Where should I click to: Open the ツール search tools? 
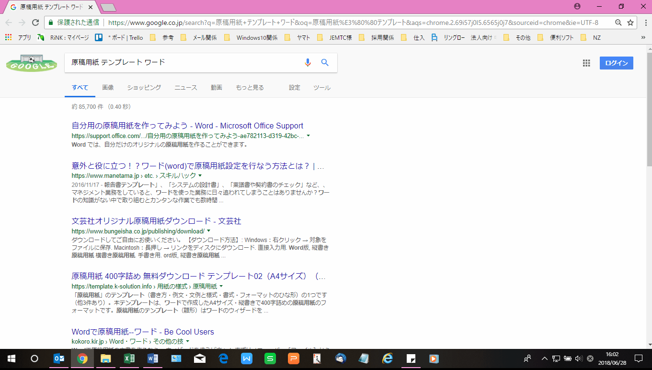click(322, 88)
